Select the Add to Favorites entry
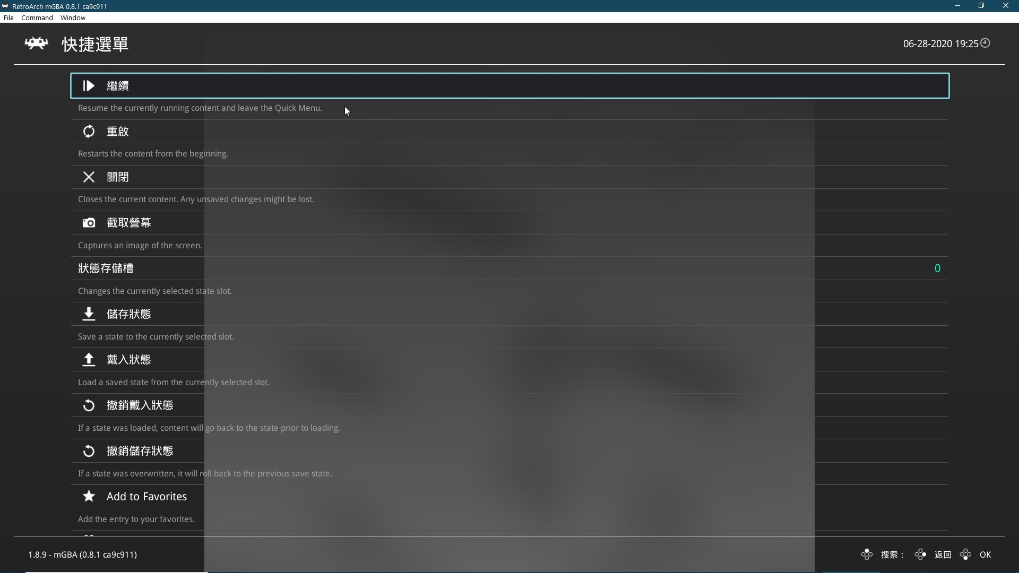The image size is (1019, 573). (x=509, y=497)
